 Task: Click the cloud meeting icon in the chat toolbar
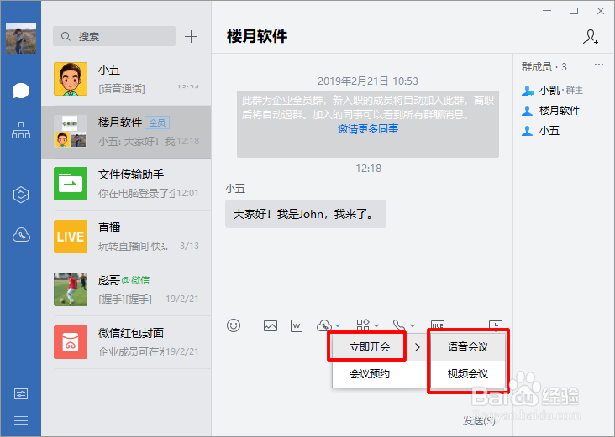(324, 325)
